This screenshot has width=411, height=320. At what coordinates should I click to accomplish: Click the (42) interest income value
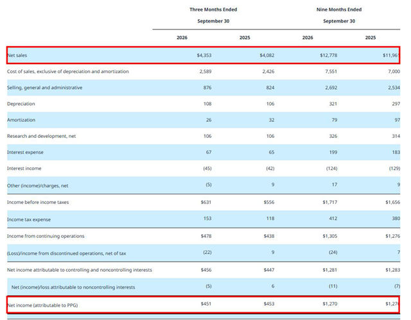(x=270, y=169)
